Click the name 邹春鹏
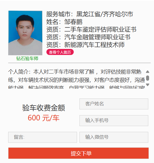154x163 pixels. click(73, 22)
